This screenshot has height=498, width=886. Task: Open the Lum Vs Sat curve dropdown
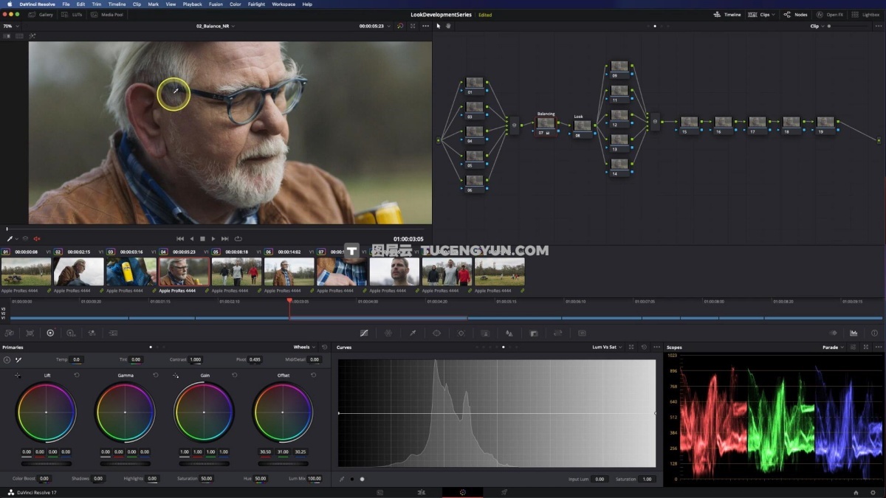(608, 347)
